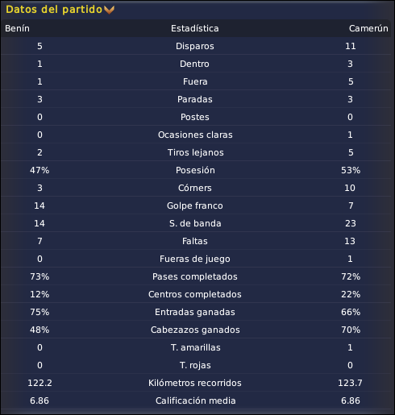The height and width of the screenshot is (415, 395).
Task: Select the Disparos statistic row
Action: 196,46
